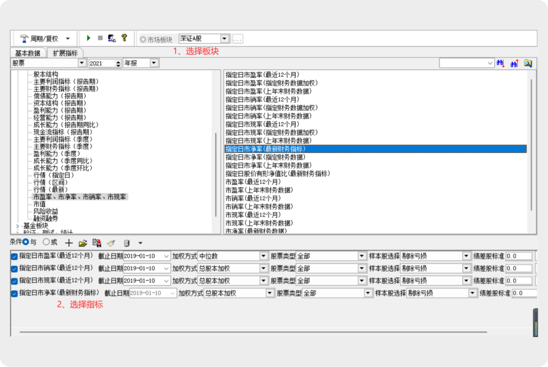Click the yellow question mark help icon

point(124,38)
